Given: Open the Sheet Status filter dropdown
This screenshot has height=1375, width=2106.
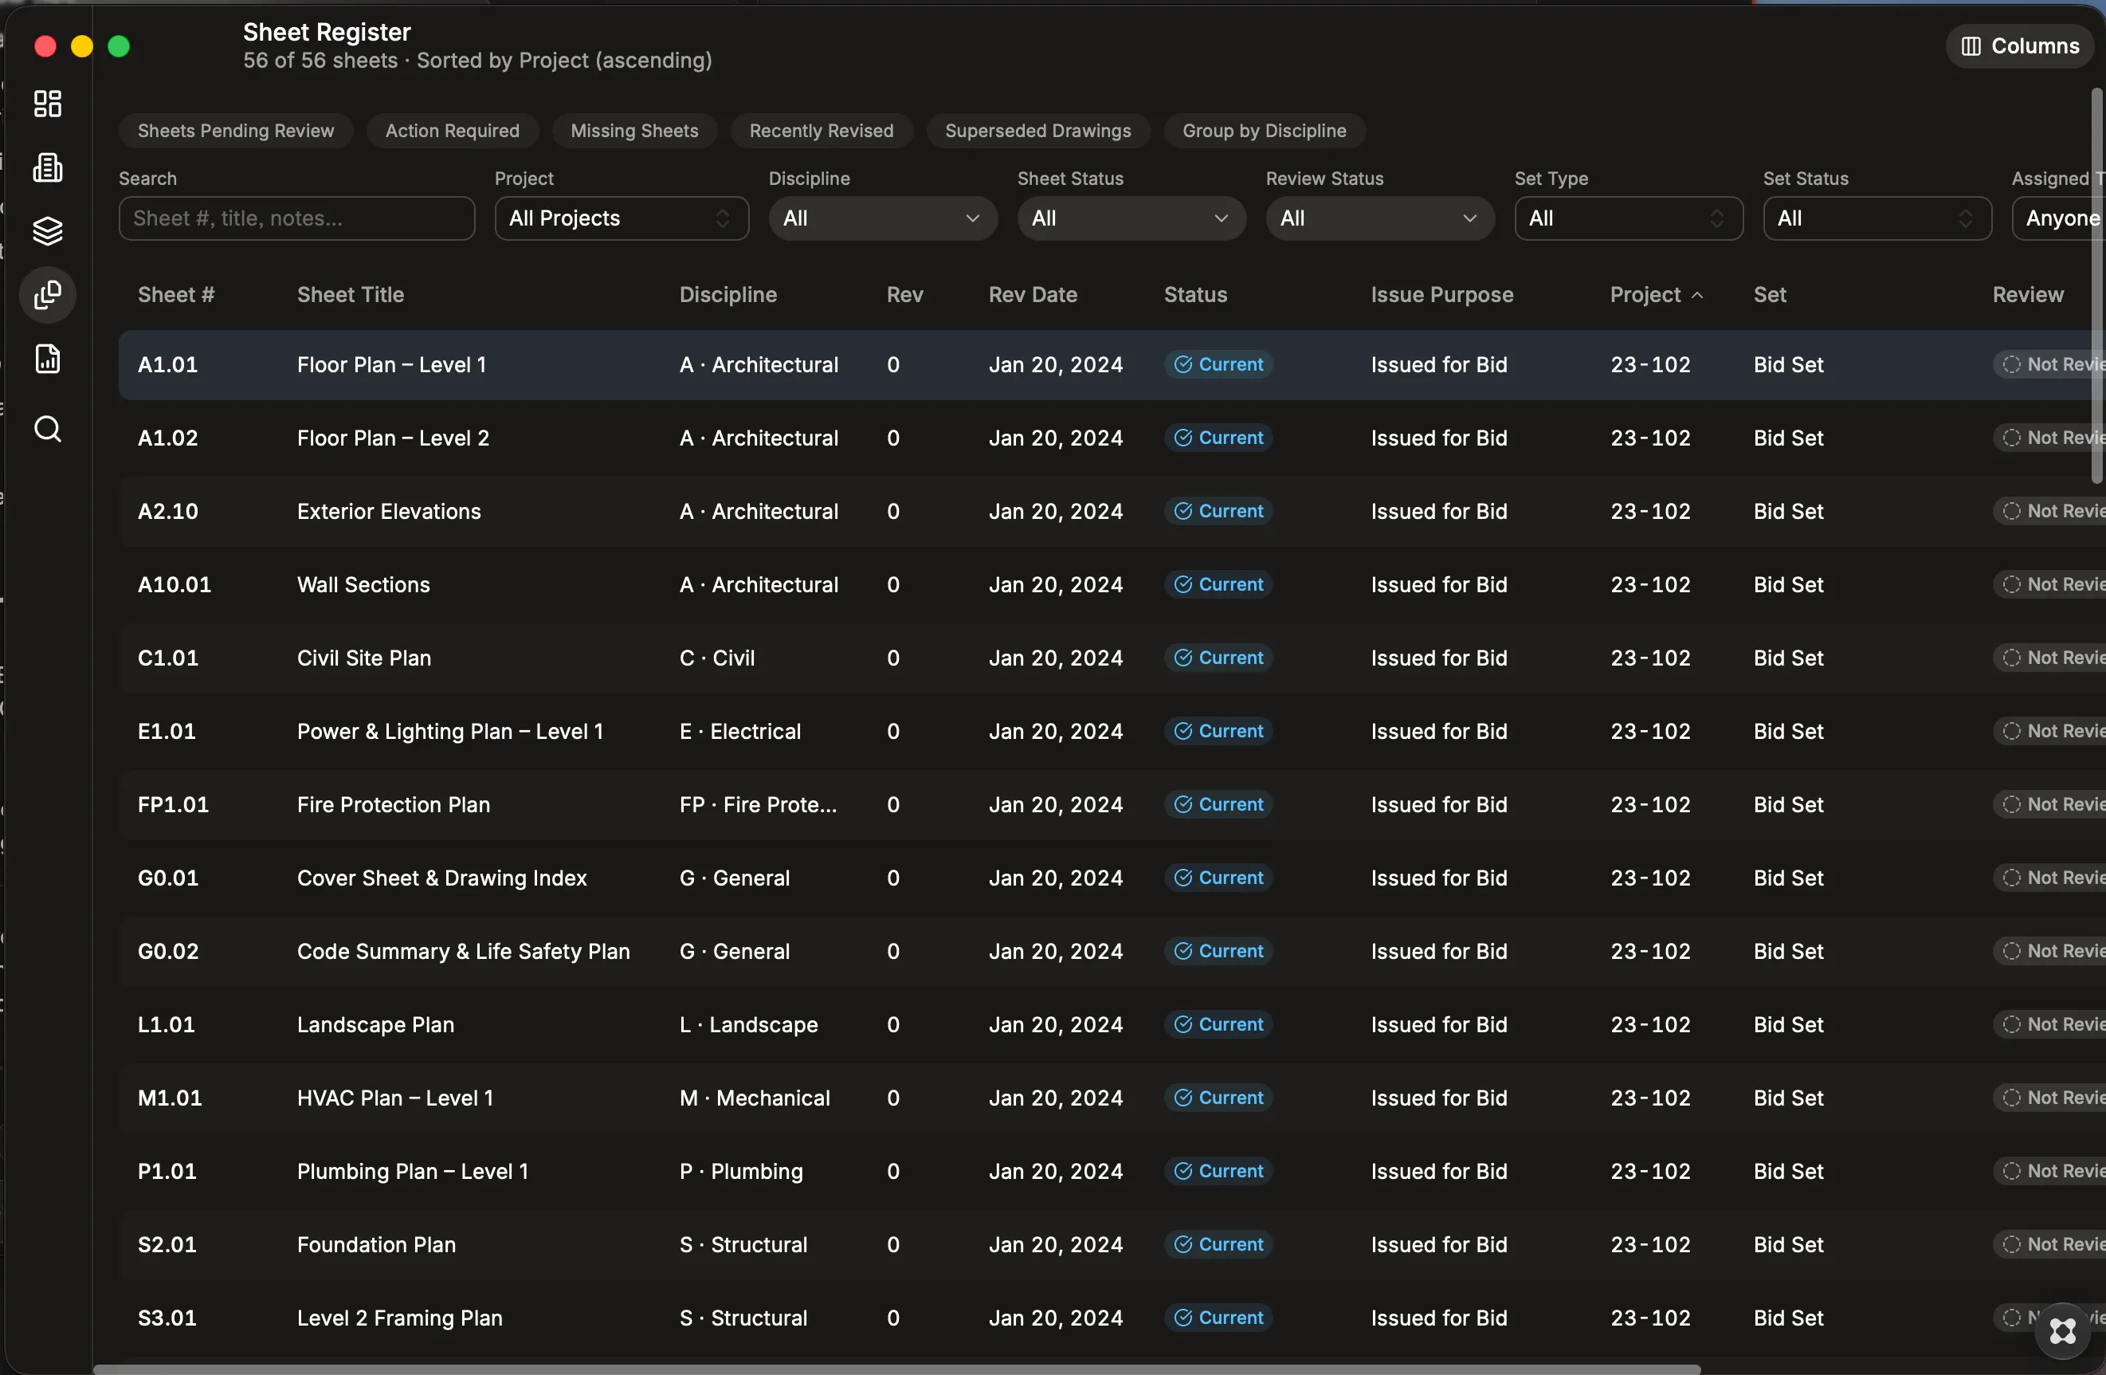Looking at the screenshot, I should 1131,218.
